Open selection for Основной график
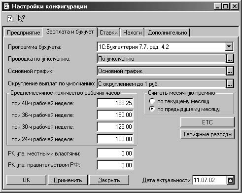 coord(230,71)
